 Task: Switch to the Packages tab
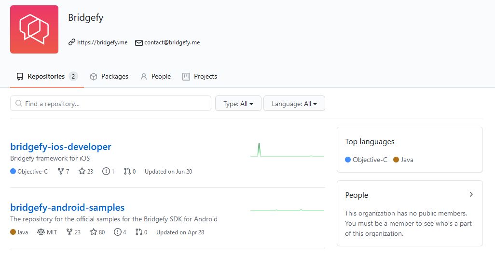(110, 76)
